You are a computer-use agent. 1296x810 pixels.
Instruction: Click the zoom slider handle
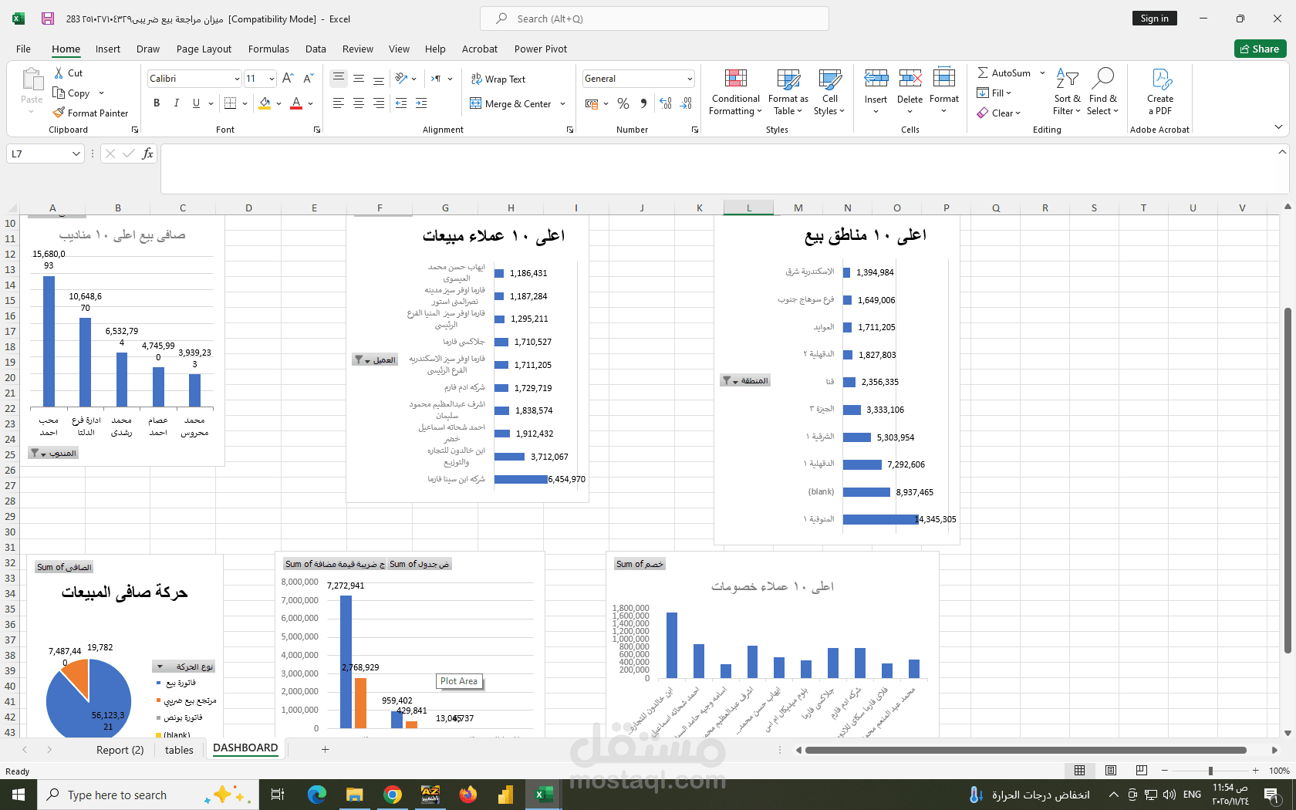[1210, 771]
